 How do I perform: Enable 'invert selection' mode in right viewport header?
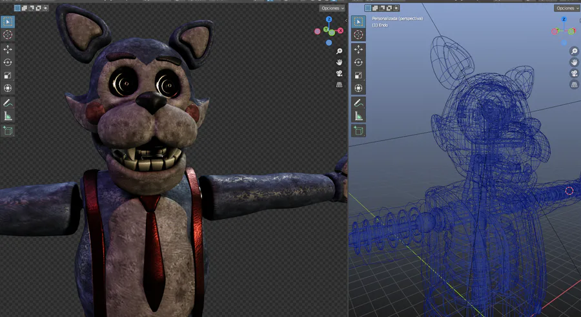(389, 8)
